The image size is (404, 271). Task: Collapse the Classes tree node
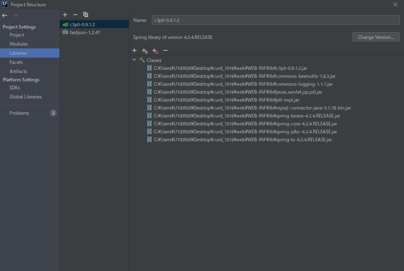click(134, 60)
